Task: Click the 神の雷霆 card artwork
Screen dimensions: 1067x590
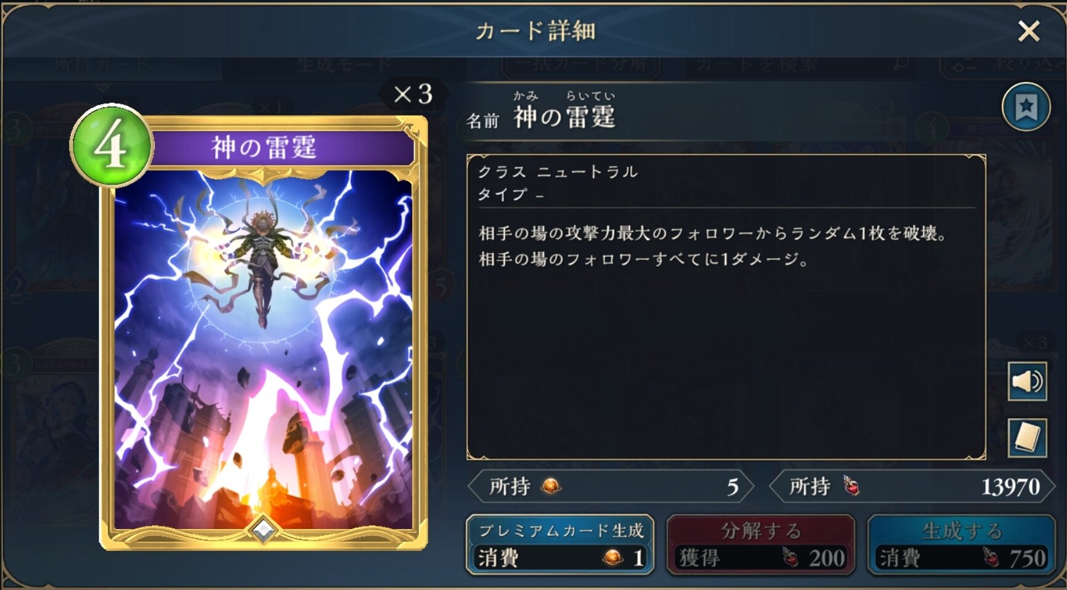Action: (264, 351)
